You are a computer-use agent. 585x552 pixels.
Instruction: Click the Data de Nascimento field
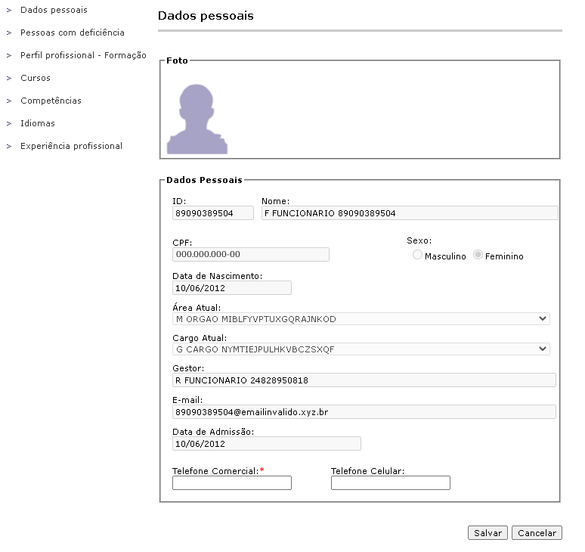[x=232, y=288]
